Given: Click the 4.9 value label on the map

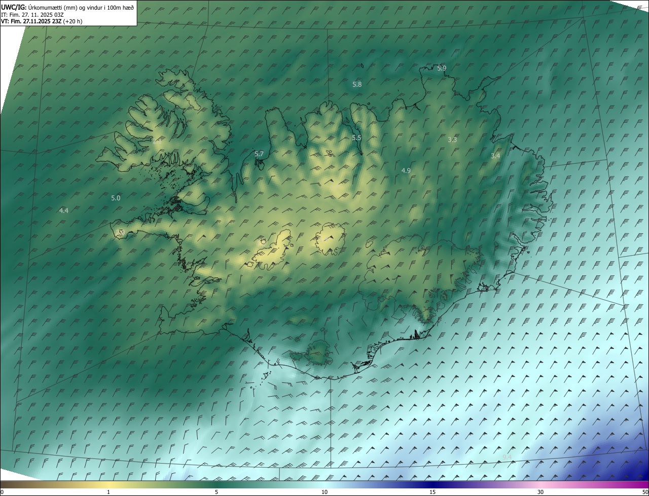Looking at the screenshot, I should (406, 170).
